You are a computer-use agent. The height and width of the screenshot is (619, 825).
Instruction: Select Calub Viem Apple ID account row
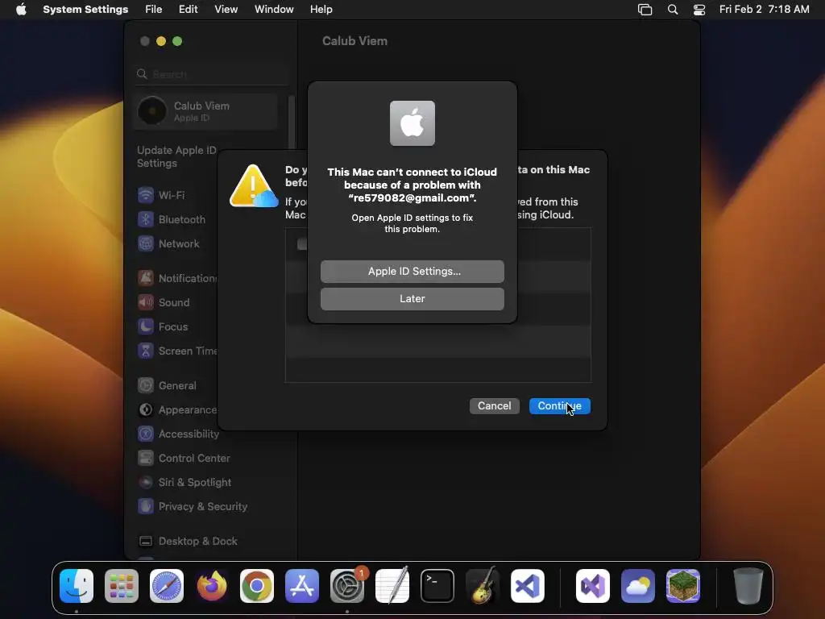point(205,111)
